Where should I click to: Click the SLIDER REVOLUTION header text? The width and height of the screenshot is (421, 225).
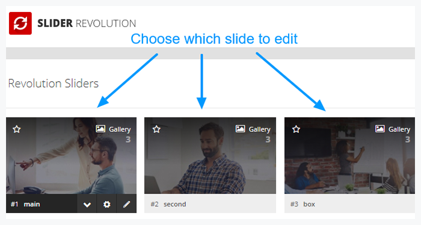(87, 23)
